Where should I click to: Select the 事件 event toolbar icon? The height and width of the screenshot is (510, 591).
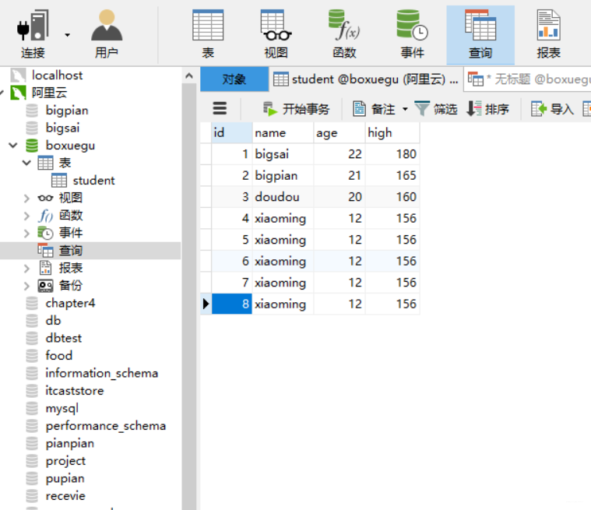[413, 35]
